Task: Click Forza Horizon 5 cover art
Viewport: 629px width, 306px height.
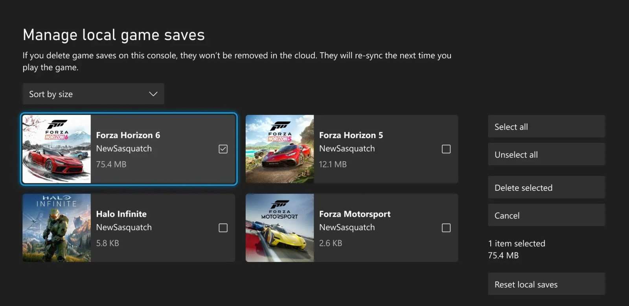Action: (280, 149)
